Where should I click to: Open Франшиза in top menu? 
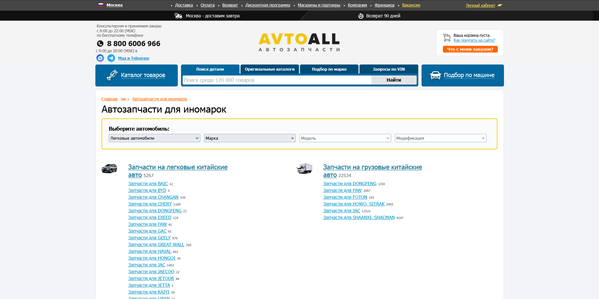tap(384, 5)
